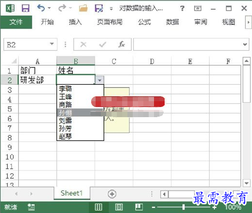Choose 王峰 from the dropdown list
The image size is (252, 213).
click(80, 97)
